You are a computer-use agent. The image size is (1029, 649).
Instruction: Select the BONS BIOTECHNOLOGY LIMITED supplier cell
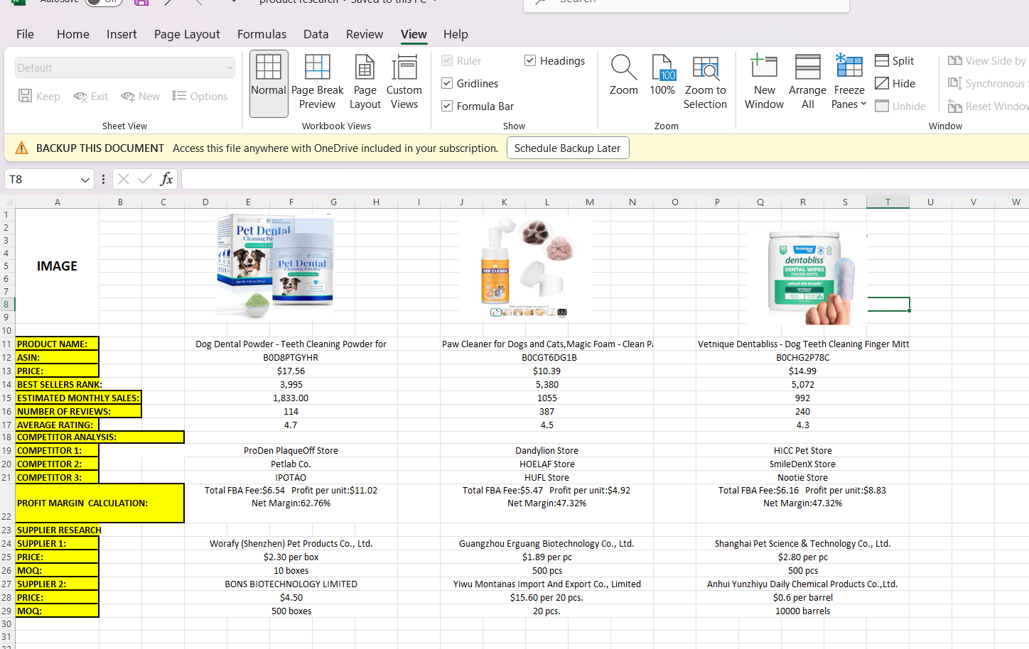[x=291, y=584]
